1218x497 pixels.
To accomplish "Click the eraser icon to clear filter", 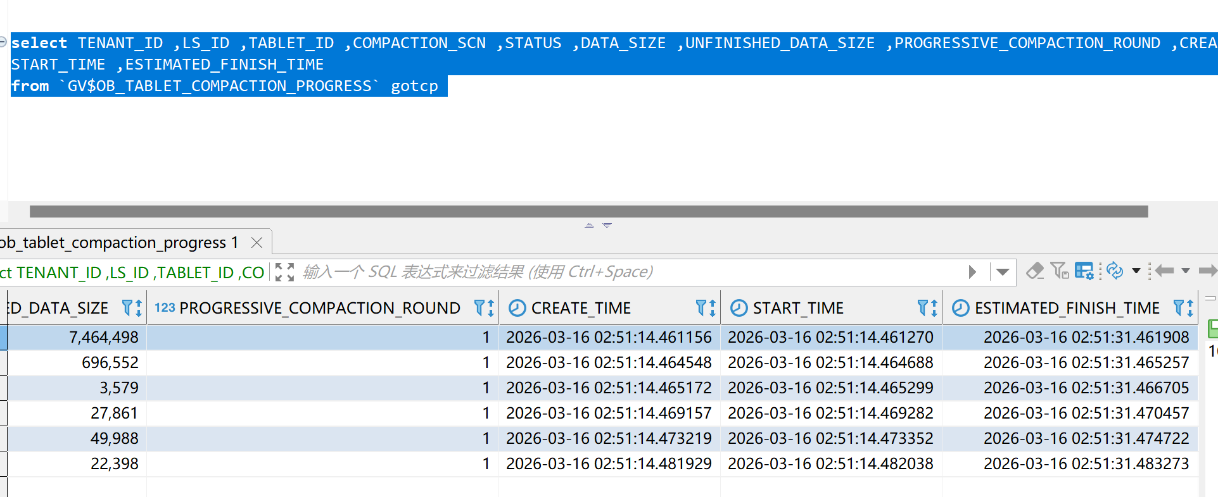I will [1035, 271].
